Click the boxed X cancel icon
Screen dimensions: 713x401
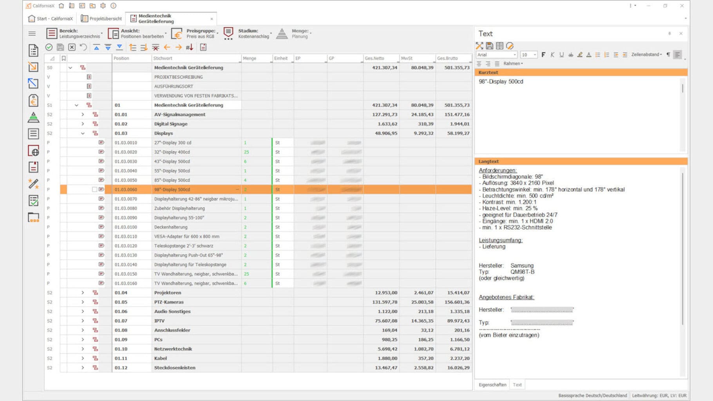[72, 47]
